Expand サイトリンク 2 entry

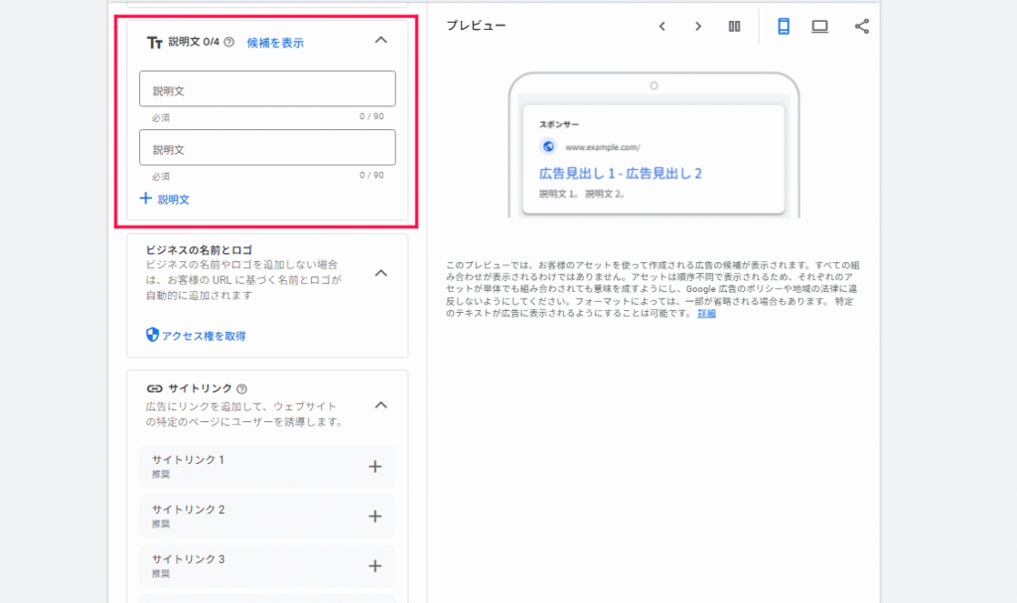point(375,517)
